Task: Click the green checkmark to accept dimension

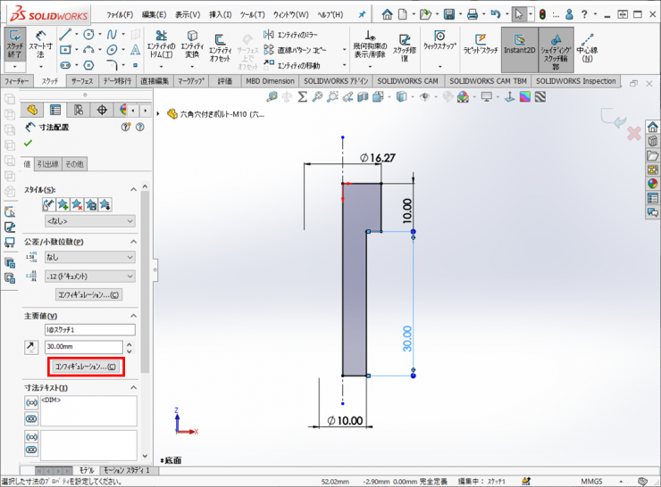Action: (x=29, y=143)
